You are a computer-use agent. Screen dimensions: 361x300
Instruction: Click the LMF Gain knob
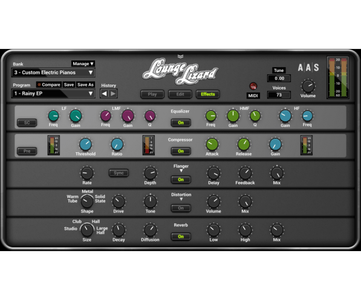128,116
